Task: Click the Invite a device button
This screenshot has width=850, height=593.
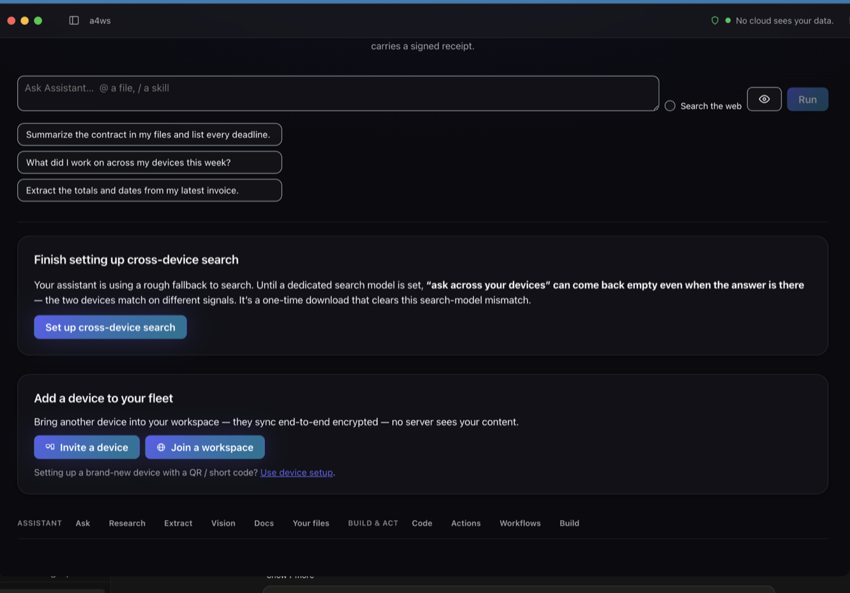Action: (86, 447)
